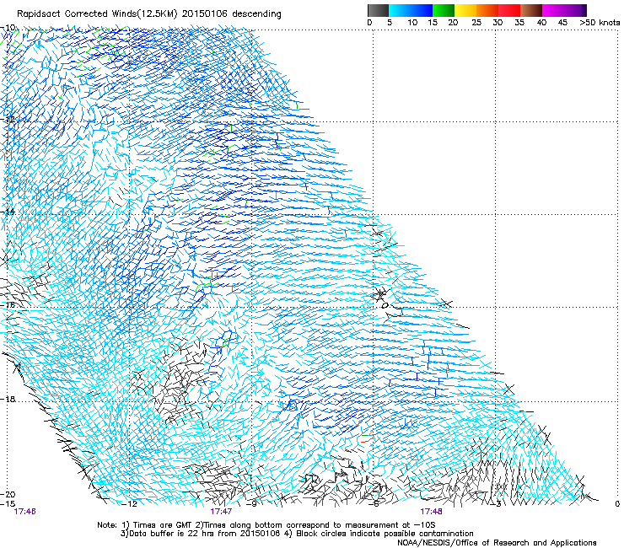Click the '-9' longitude axis label
Screen dimensions: 624x548
[253, 504]
